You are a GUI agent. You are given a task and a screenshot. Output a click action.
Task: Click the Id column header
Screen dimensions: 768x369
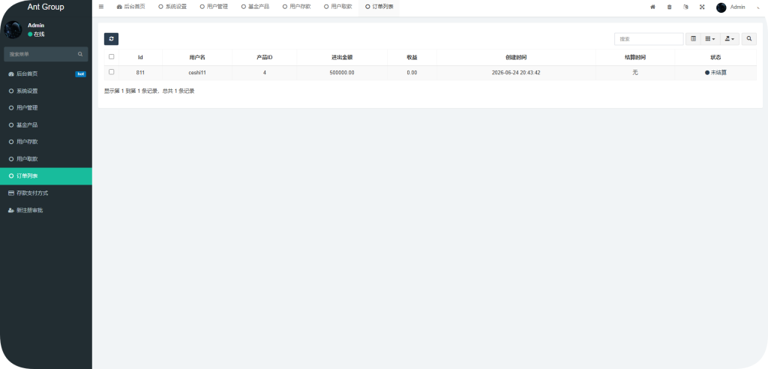(140, 57)
